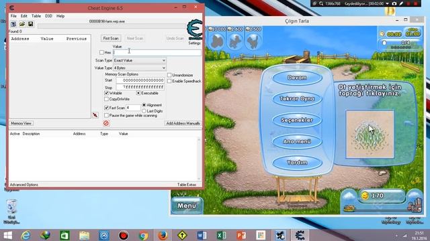Check Pause the game while scanning

tap(106, 116)
